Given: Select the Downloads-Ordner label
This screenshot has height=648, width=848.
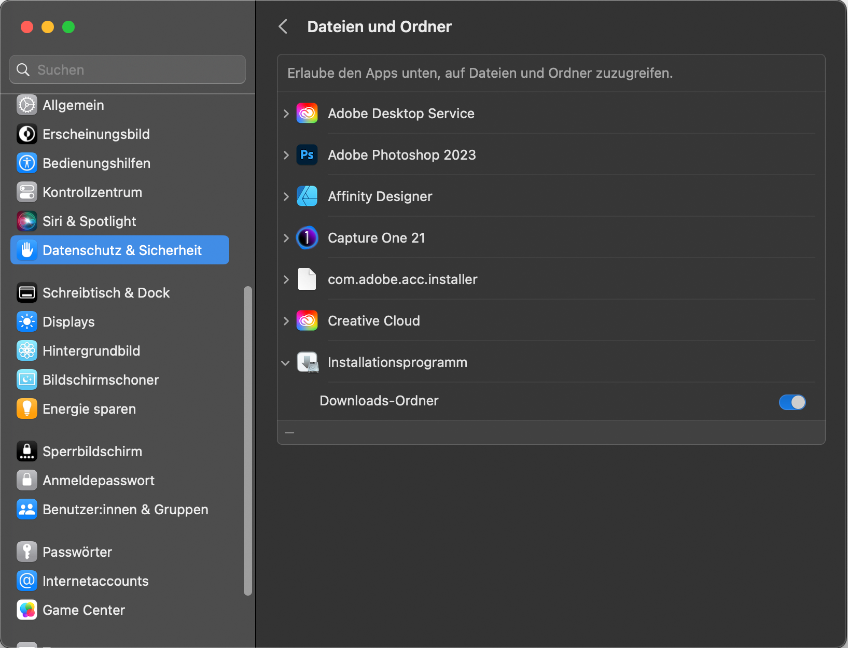Looking at the screenshot, I should point(379,401).
